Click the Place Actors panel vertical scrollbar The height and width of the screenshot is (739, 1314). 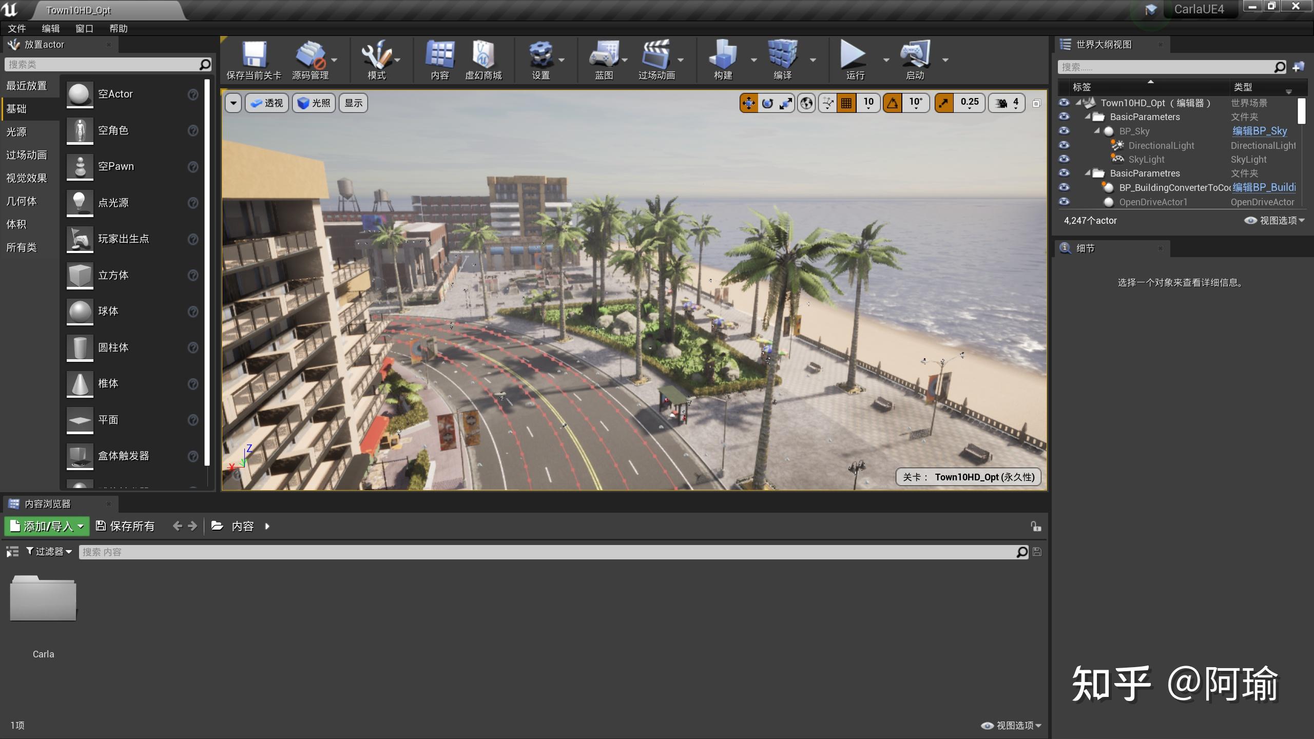207,272
